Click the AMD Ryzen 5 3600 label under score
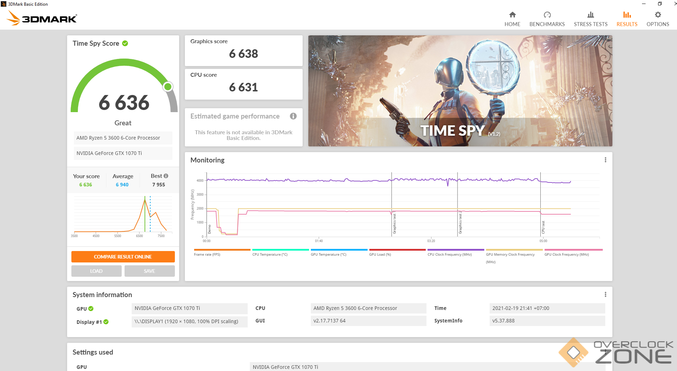 pyautogui.click(x=123, y=138)
